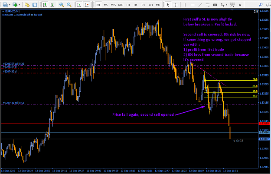
Task: Pick the Fibonacci Retracement tool
Action: pos(208,5)
